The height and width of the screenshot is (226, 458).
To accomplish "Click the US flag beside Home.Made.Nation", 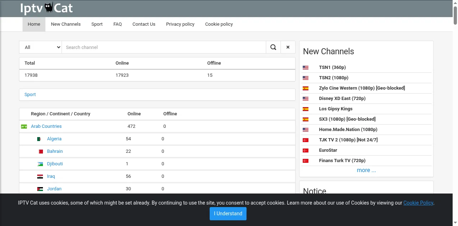I will click(306, 130).
